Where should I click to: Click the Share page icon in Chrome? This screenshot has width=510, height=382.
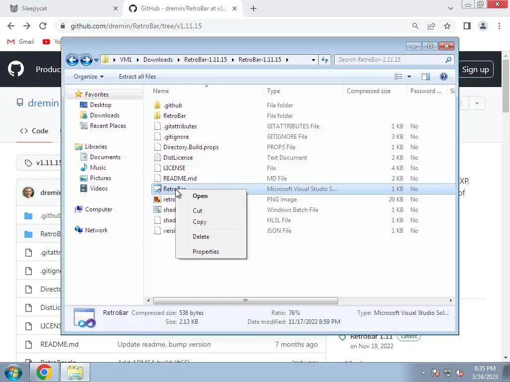coord(431,26)
